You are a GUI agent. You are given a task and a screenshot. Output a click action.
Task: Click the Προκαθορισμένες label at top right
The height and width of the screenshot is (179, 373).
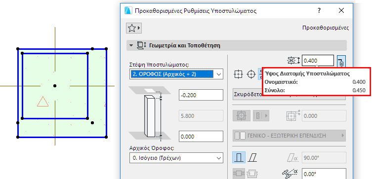326,28
